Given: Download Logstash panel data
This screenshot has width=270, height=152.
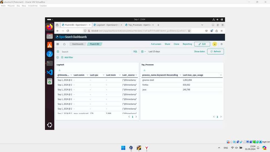Looking at the screenshot, I should [x=60, y=70].
